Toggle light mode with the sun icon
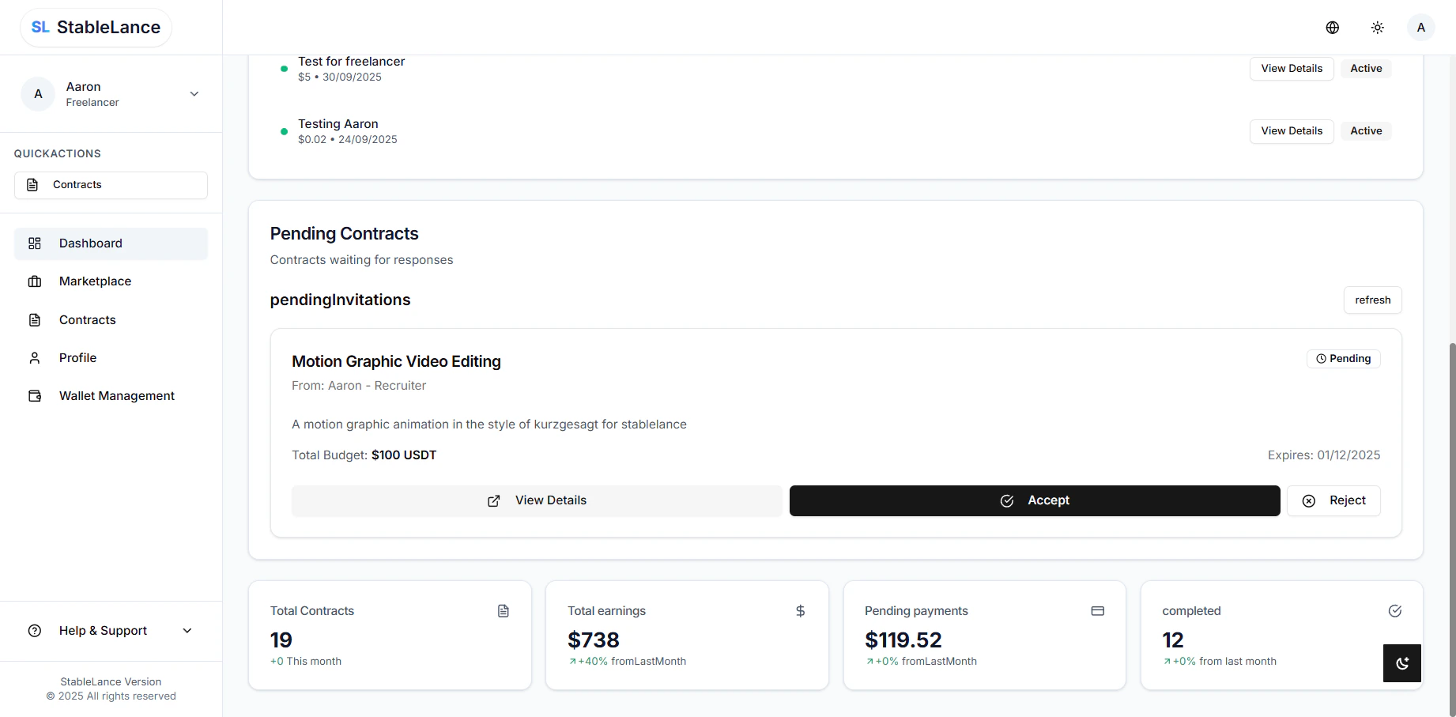The height and width of the screenshot is (717, 1456). point(1377,27)
